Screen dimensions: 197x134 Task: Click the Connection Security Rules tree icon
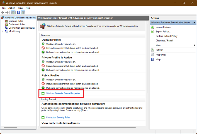tap(6, 28)
